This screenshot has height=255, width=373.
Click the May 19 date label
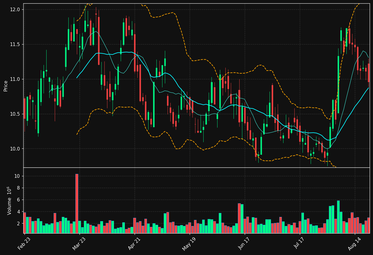click(189, 244)
